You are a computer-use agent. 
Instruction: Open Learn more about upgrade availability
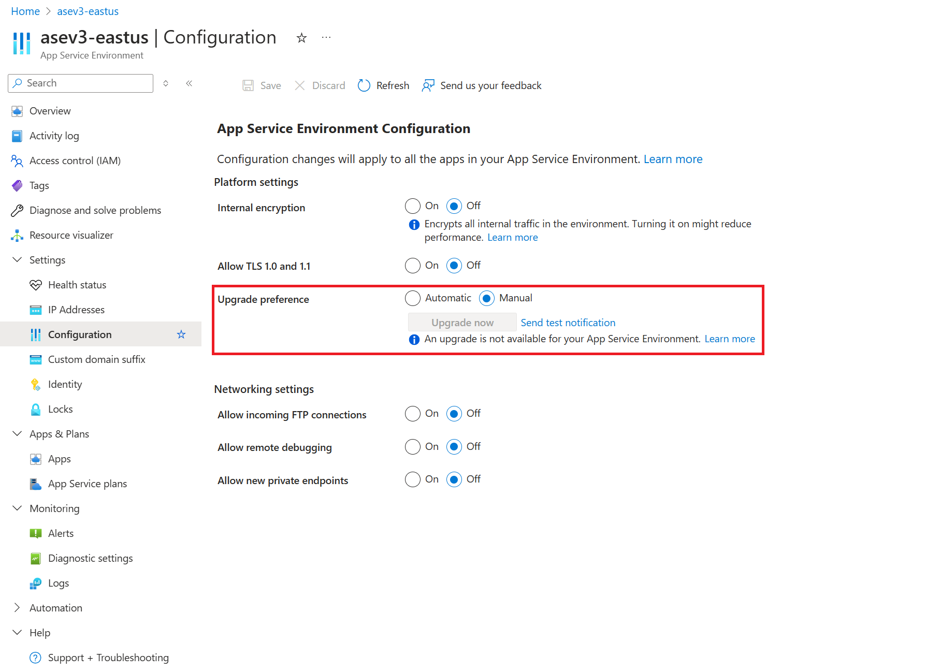click(x=729, y=339)
